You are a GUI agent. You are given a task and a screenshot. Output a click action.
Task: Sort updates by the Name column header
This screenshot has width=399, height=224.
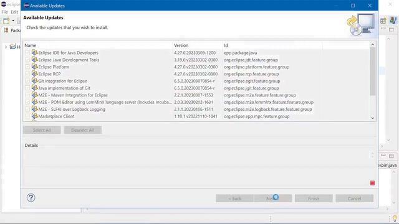98,45
